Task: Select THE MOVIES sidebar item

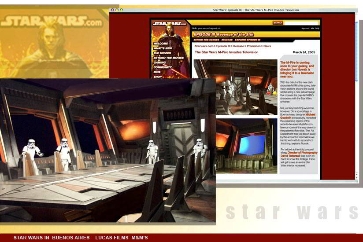Action: 162,53
